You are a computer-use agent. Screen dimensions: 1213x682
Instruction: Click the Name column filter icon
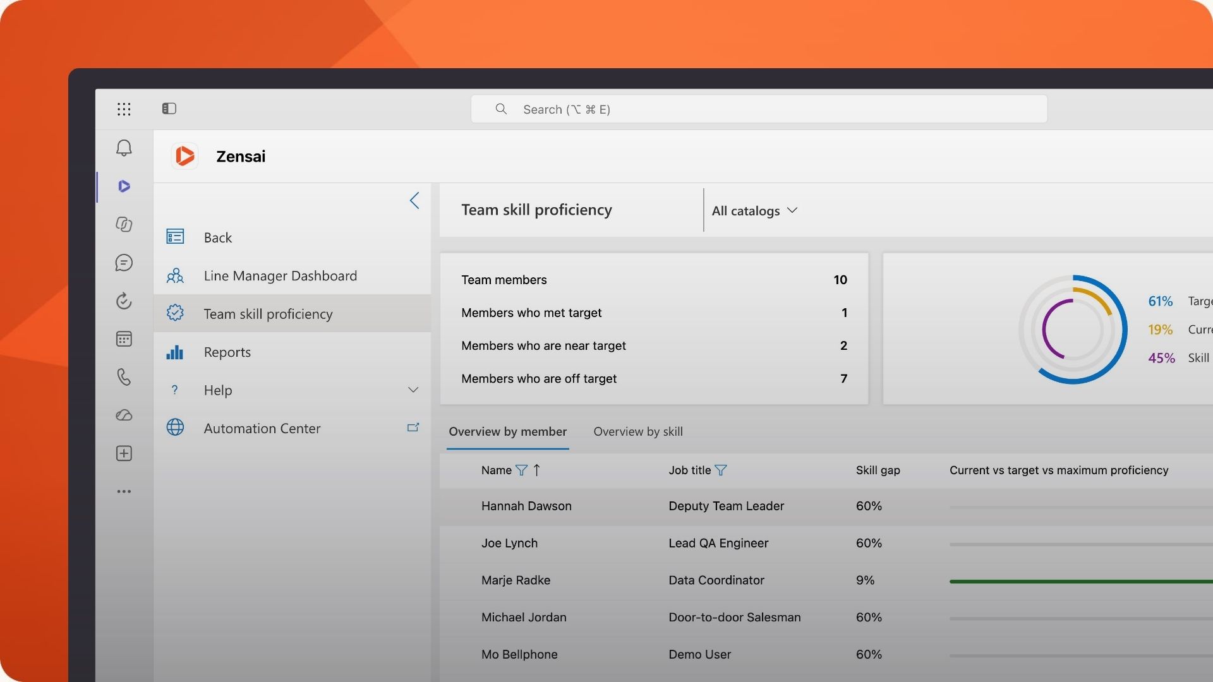coord(521,470)
